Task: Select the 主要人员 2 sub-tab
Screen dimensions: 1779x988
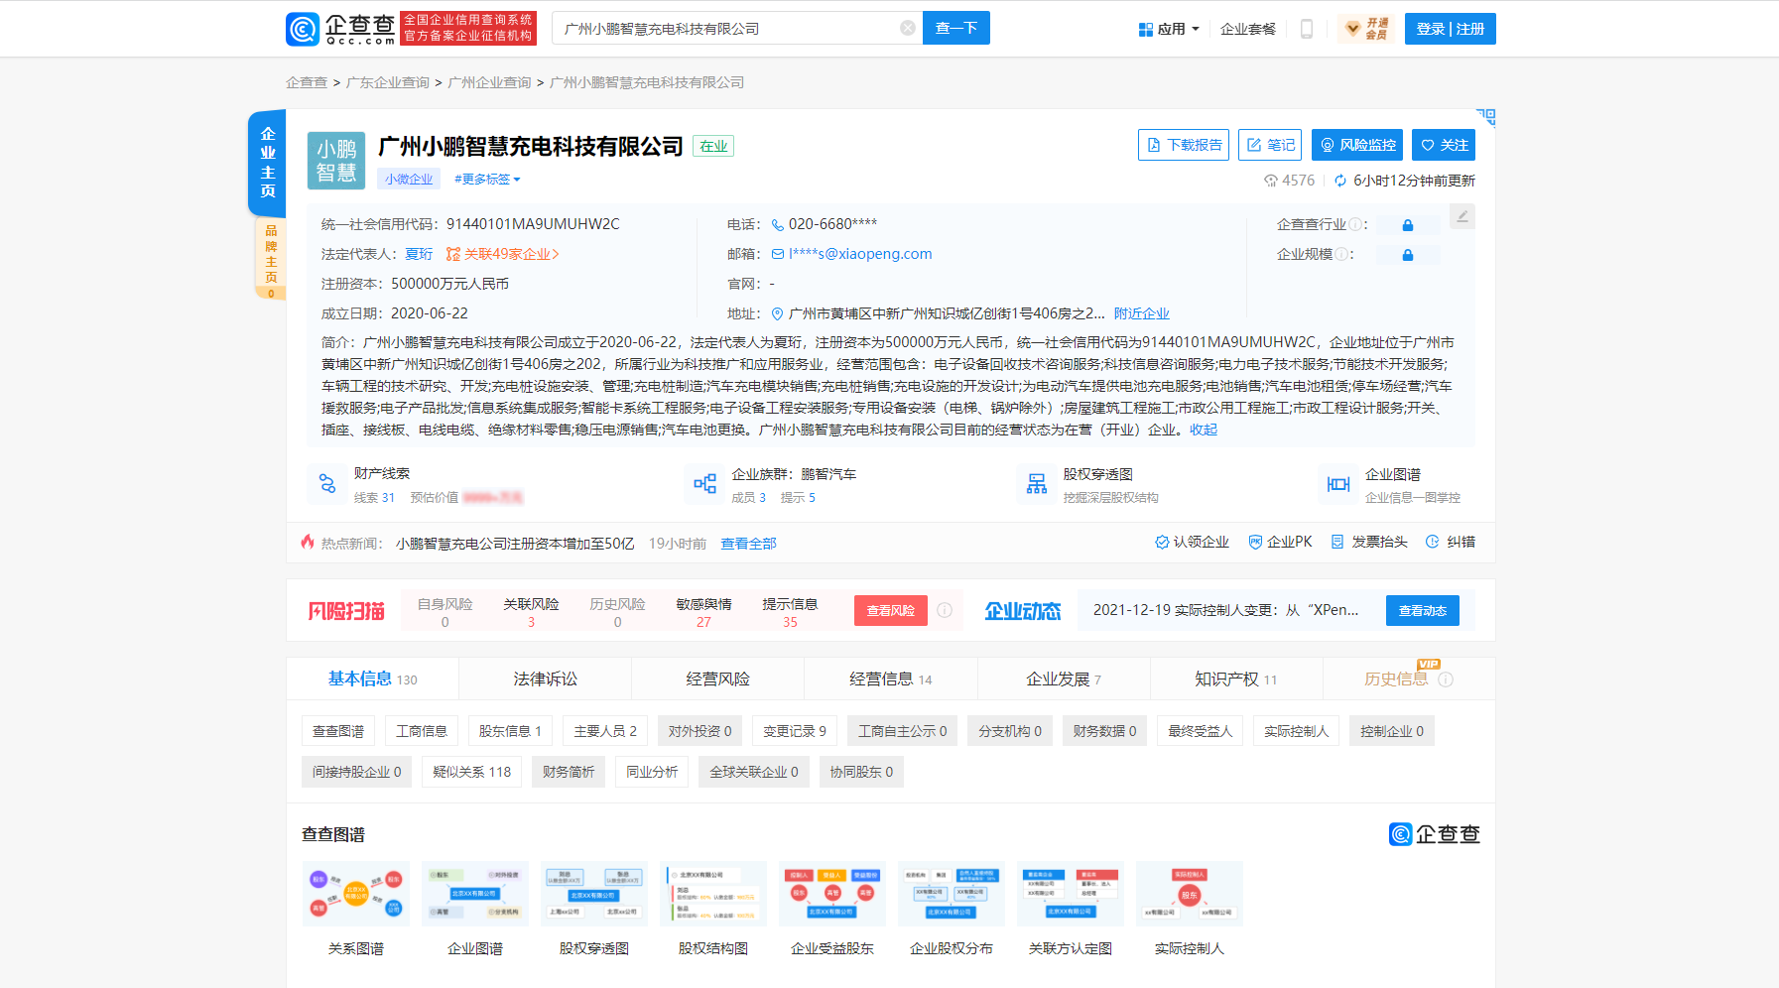Action: click(605, 731)
